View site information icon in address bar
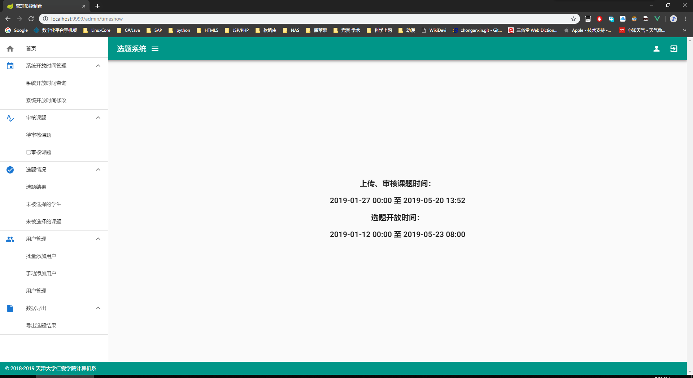Screen dimensions: 693x378 45,19
